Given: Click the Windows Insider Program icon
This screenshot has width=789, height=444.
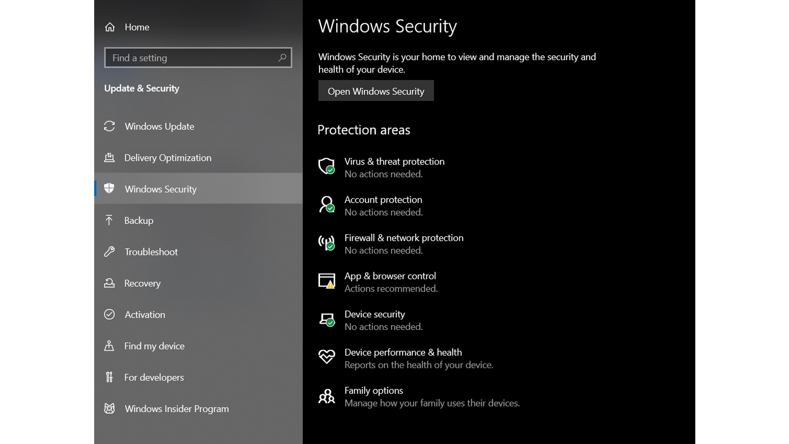Looking at the screenshot, I should coord(109,408).
